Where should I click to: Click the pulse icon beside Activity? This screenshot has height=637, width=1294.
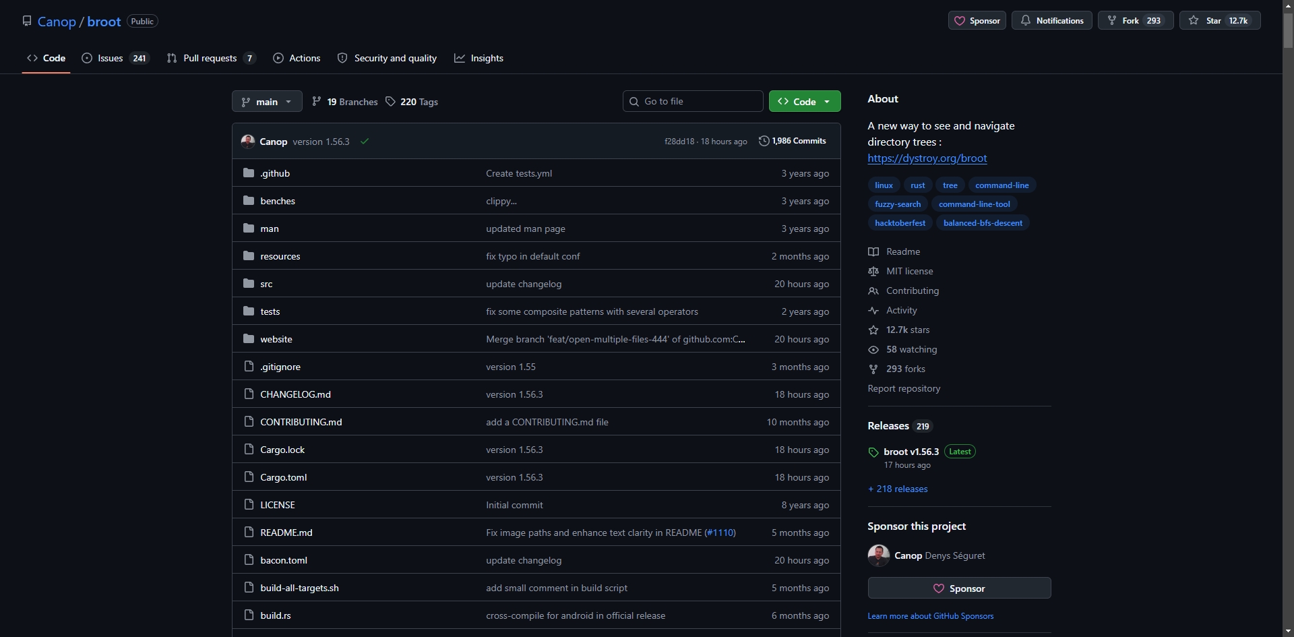pos(873,310)
